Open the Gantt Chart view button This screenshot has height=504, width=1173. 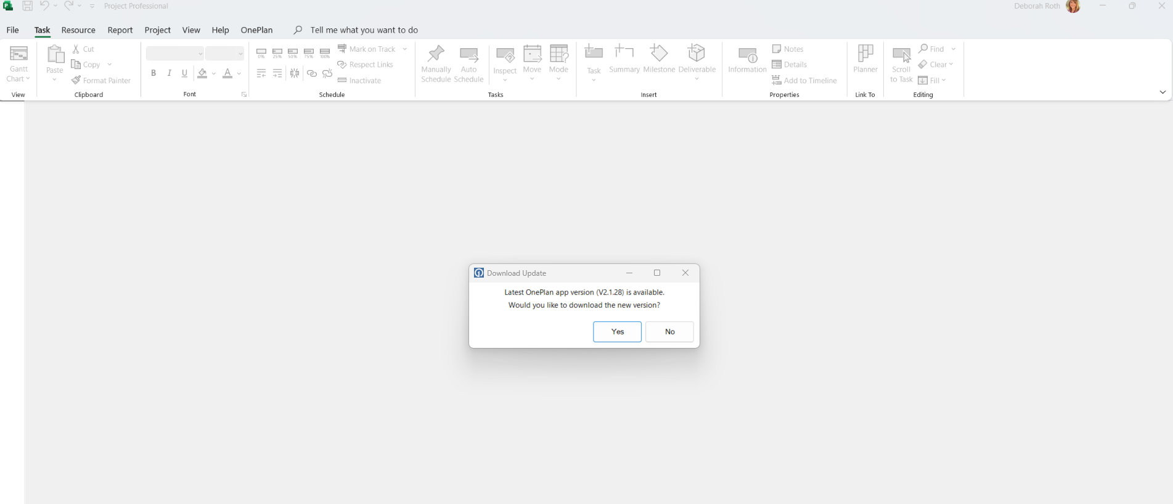click(18, 64)
